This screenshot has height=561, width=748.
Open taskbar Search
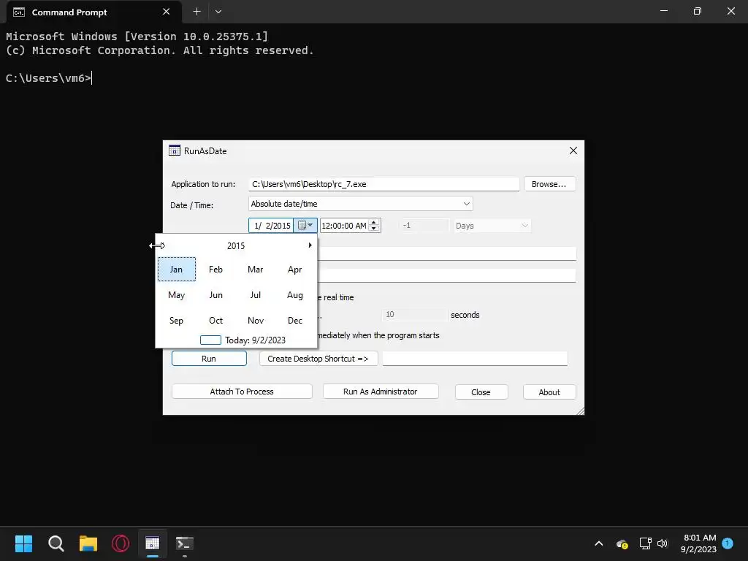(x=56, y=543)
